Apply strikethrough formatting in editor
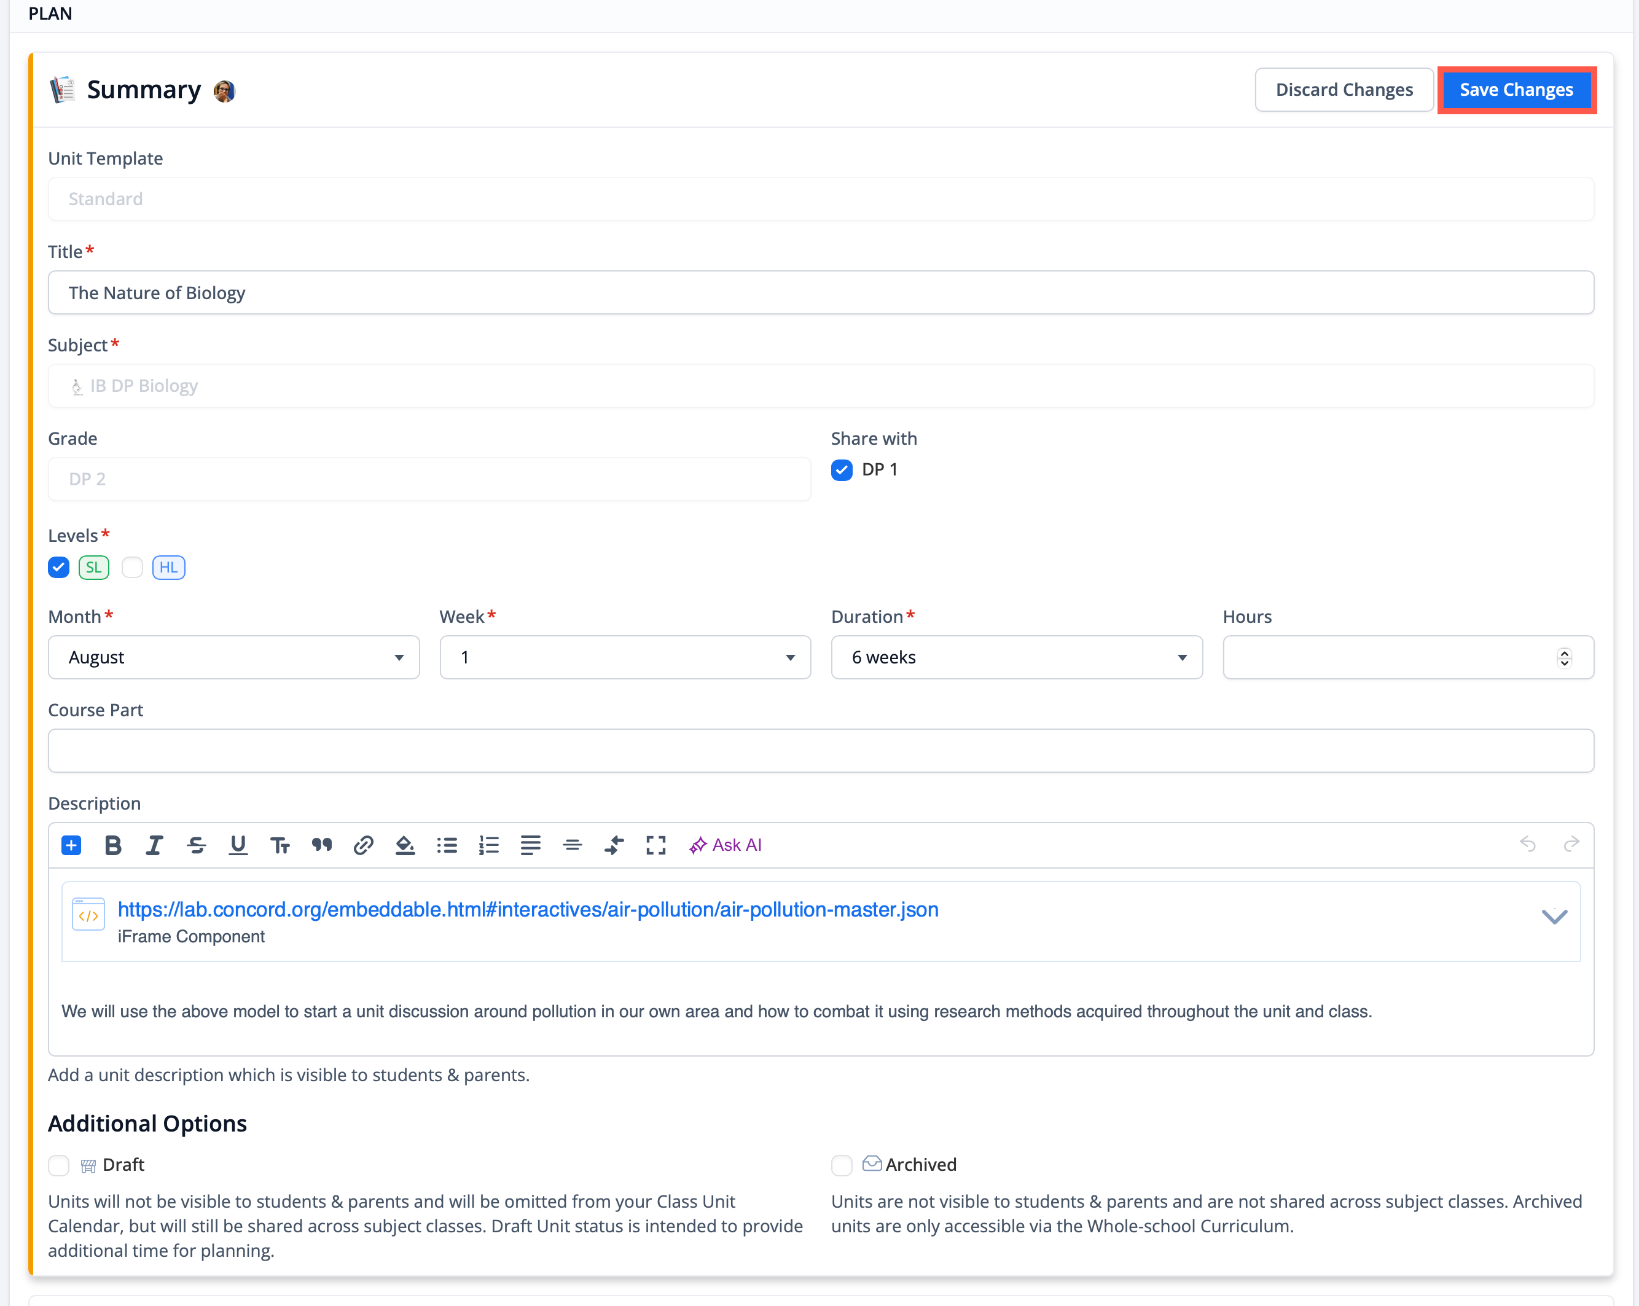This screenshot has width=1639, height=1306. click(196, 845)
